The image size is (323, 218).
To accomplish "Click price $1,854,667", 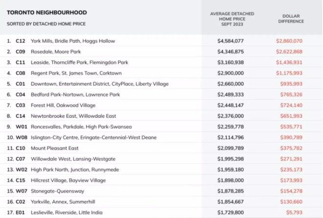I will 231,202.
